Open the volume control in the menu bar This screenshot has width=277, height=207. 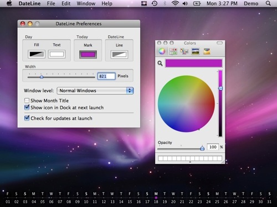coord(185,3)
